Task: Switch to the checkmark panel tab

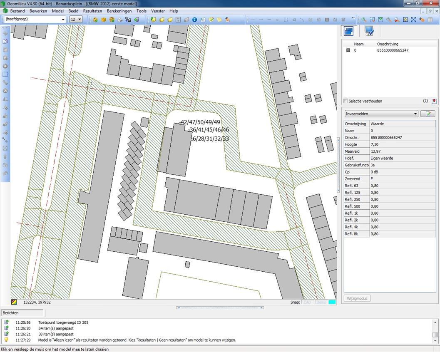Action: (x=369, y=31)
